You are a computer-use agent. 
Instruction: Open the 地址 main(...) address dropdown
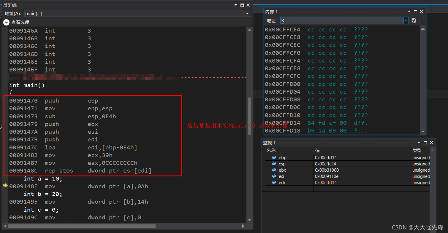click(x=247, y=14)
